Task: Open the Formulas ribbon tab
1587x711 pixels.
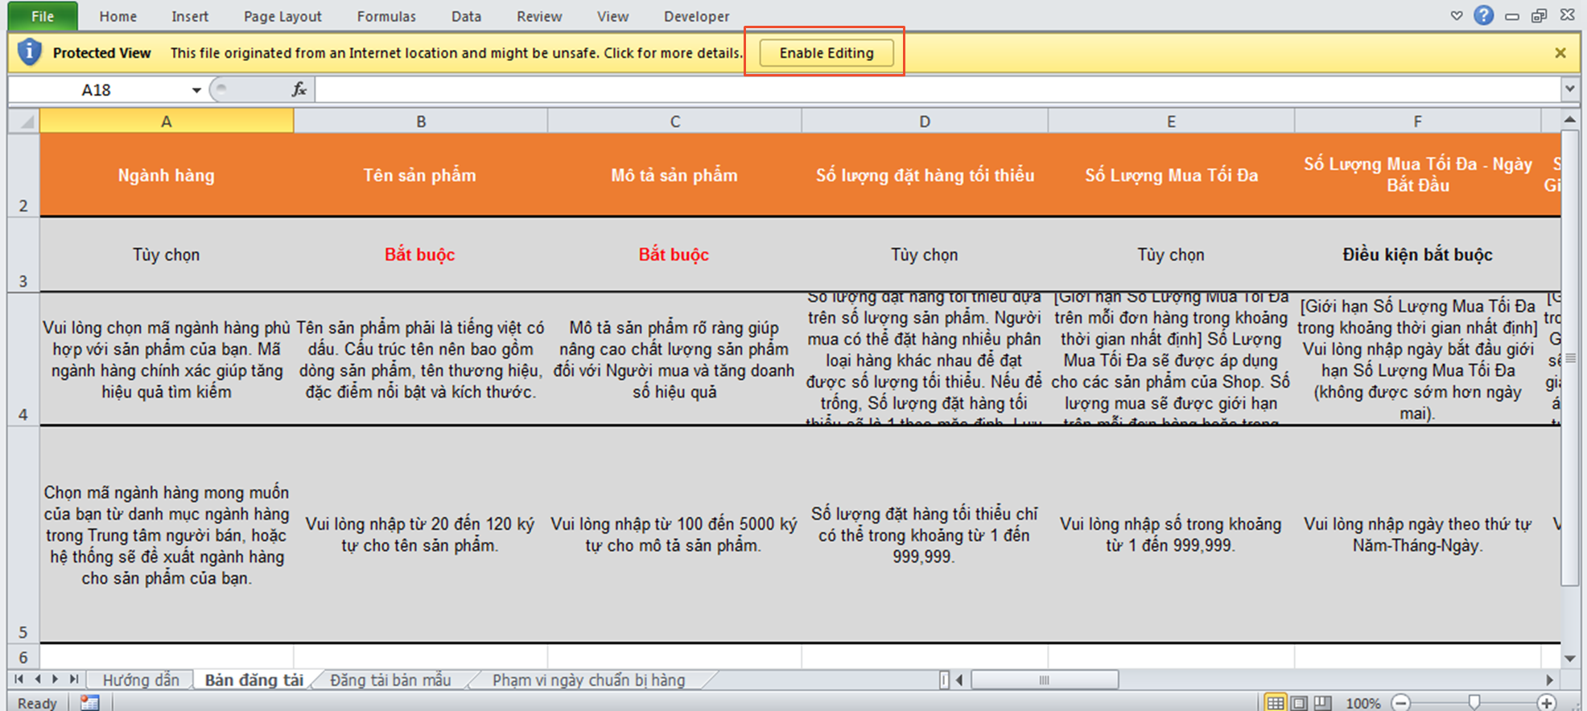Action: tap(386, 16)
